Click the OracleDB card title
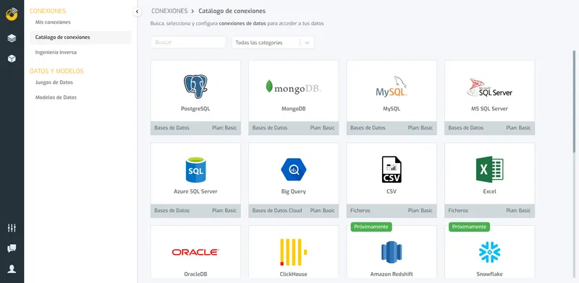The image size is (579, 283). pyautogui.click(x=195, y=274)
